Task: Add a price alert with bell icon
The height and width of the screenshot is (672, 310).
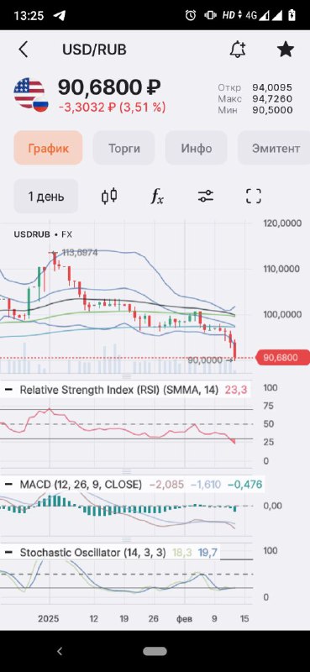Action: 238,50
